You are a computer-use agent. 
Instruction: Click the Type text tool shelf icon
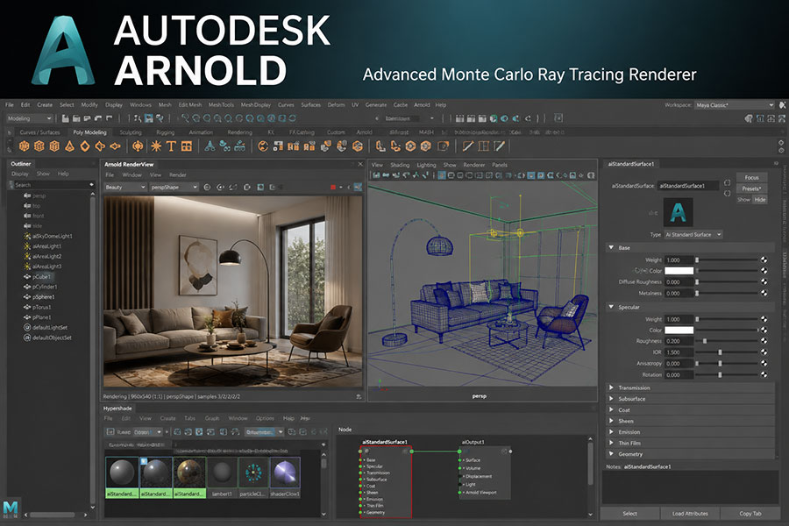pos(171,146)
